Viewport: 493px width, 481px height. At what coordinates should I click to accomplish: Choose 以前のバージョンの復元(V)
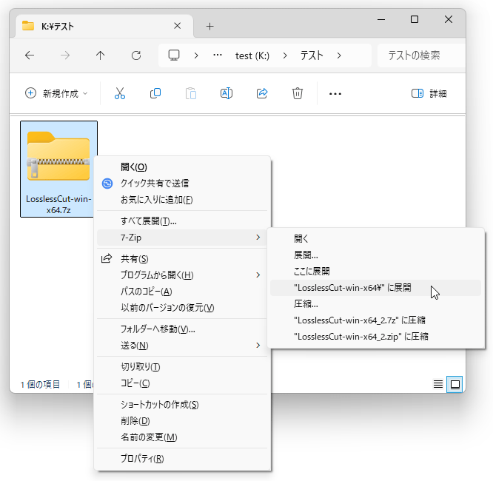click(182, 307)
